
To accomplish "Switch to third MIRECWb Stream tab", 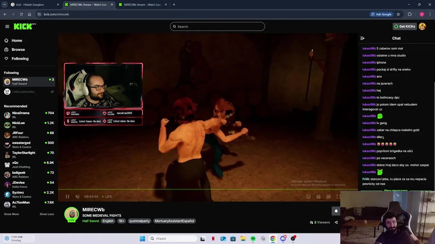I will point(143,5).
